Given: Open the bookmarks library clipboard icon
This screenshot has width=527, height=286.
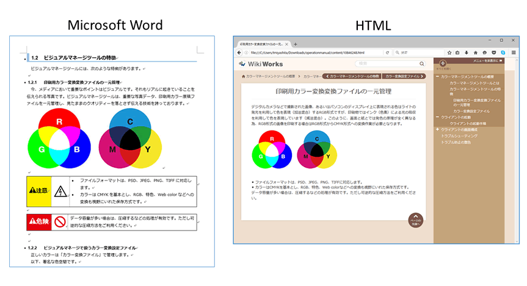Looking at the screenshot, I should click(457, 52).
